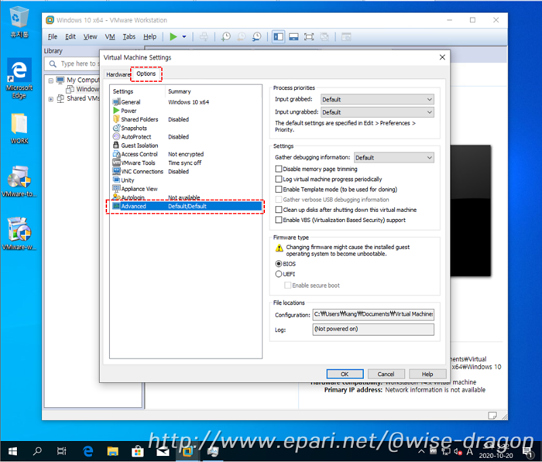Open the Help menu
Image resolution: width=542 pixels, height=462 pixels.
click(x=150, y=37)
